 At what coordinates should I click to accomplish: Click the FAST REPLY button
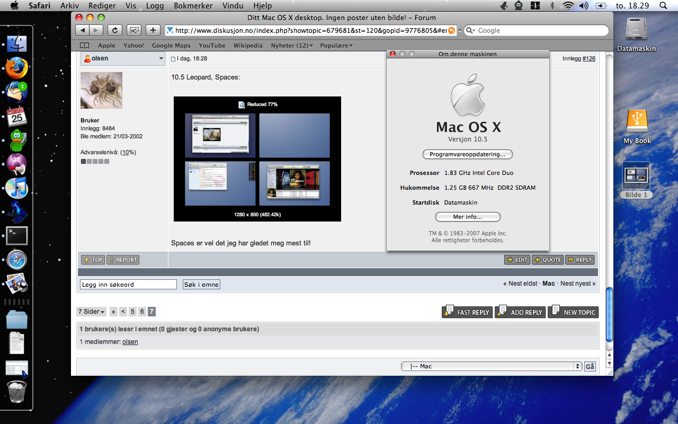[x=467, y=312]
